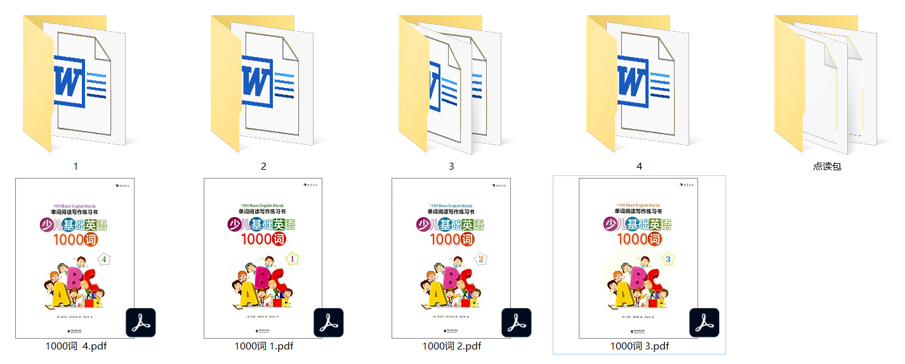Select the 1000词 2.pdf cover thumbnail
This screenshot has height=364, width=905.
point(451,253)
